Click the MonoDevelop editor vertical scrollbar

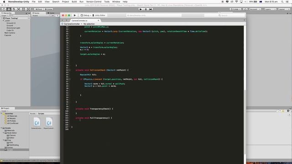point(245,122)
